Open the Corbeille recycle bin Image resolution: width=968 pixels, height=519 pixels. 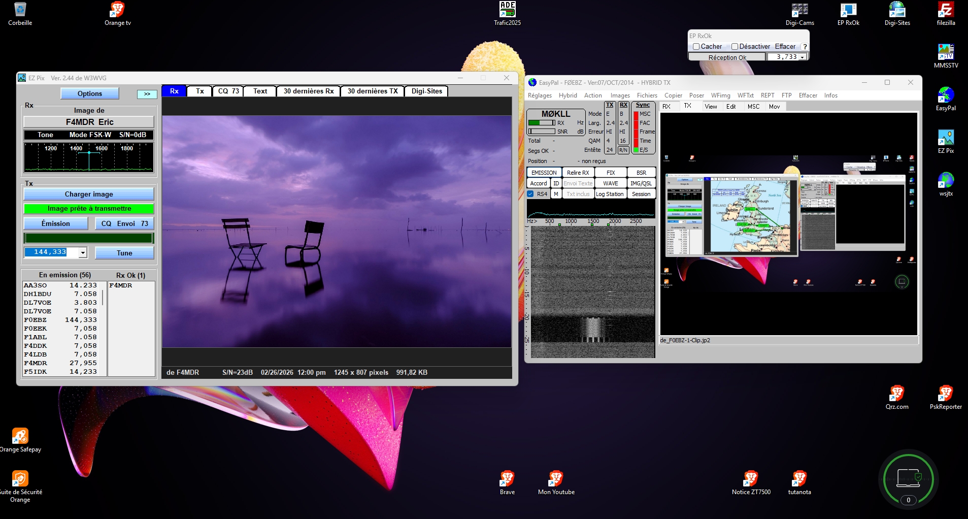(x=20, y=10)
